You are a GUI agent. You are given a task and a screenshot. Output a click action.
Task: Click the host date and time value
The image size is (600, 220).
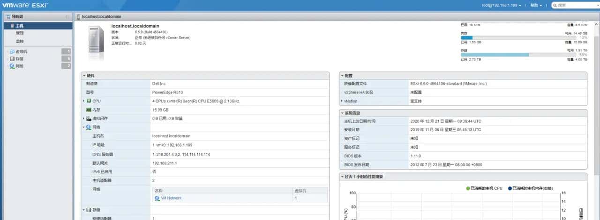(x=446, y=121)
